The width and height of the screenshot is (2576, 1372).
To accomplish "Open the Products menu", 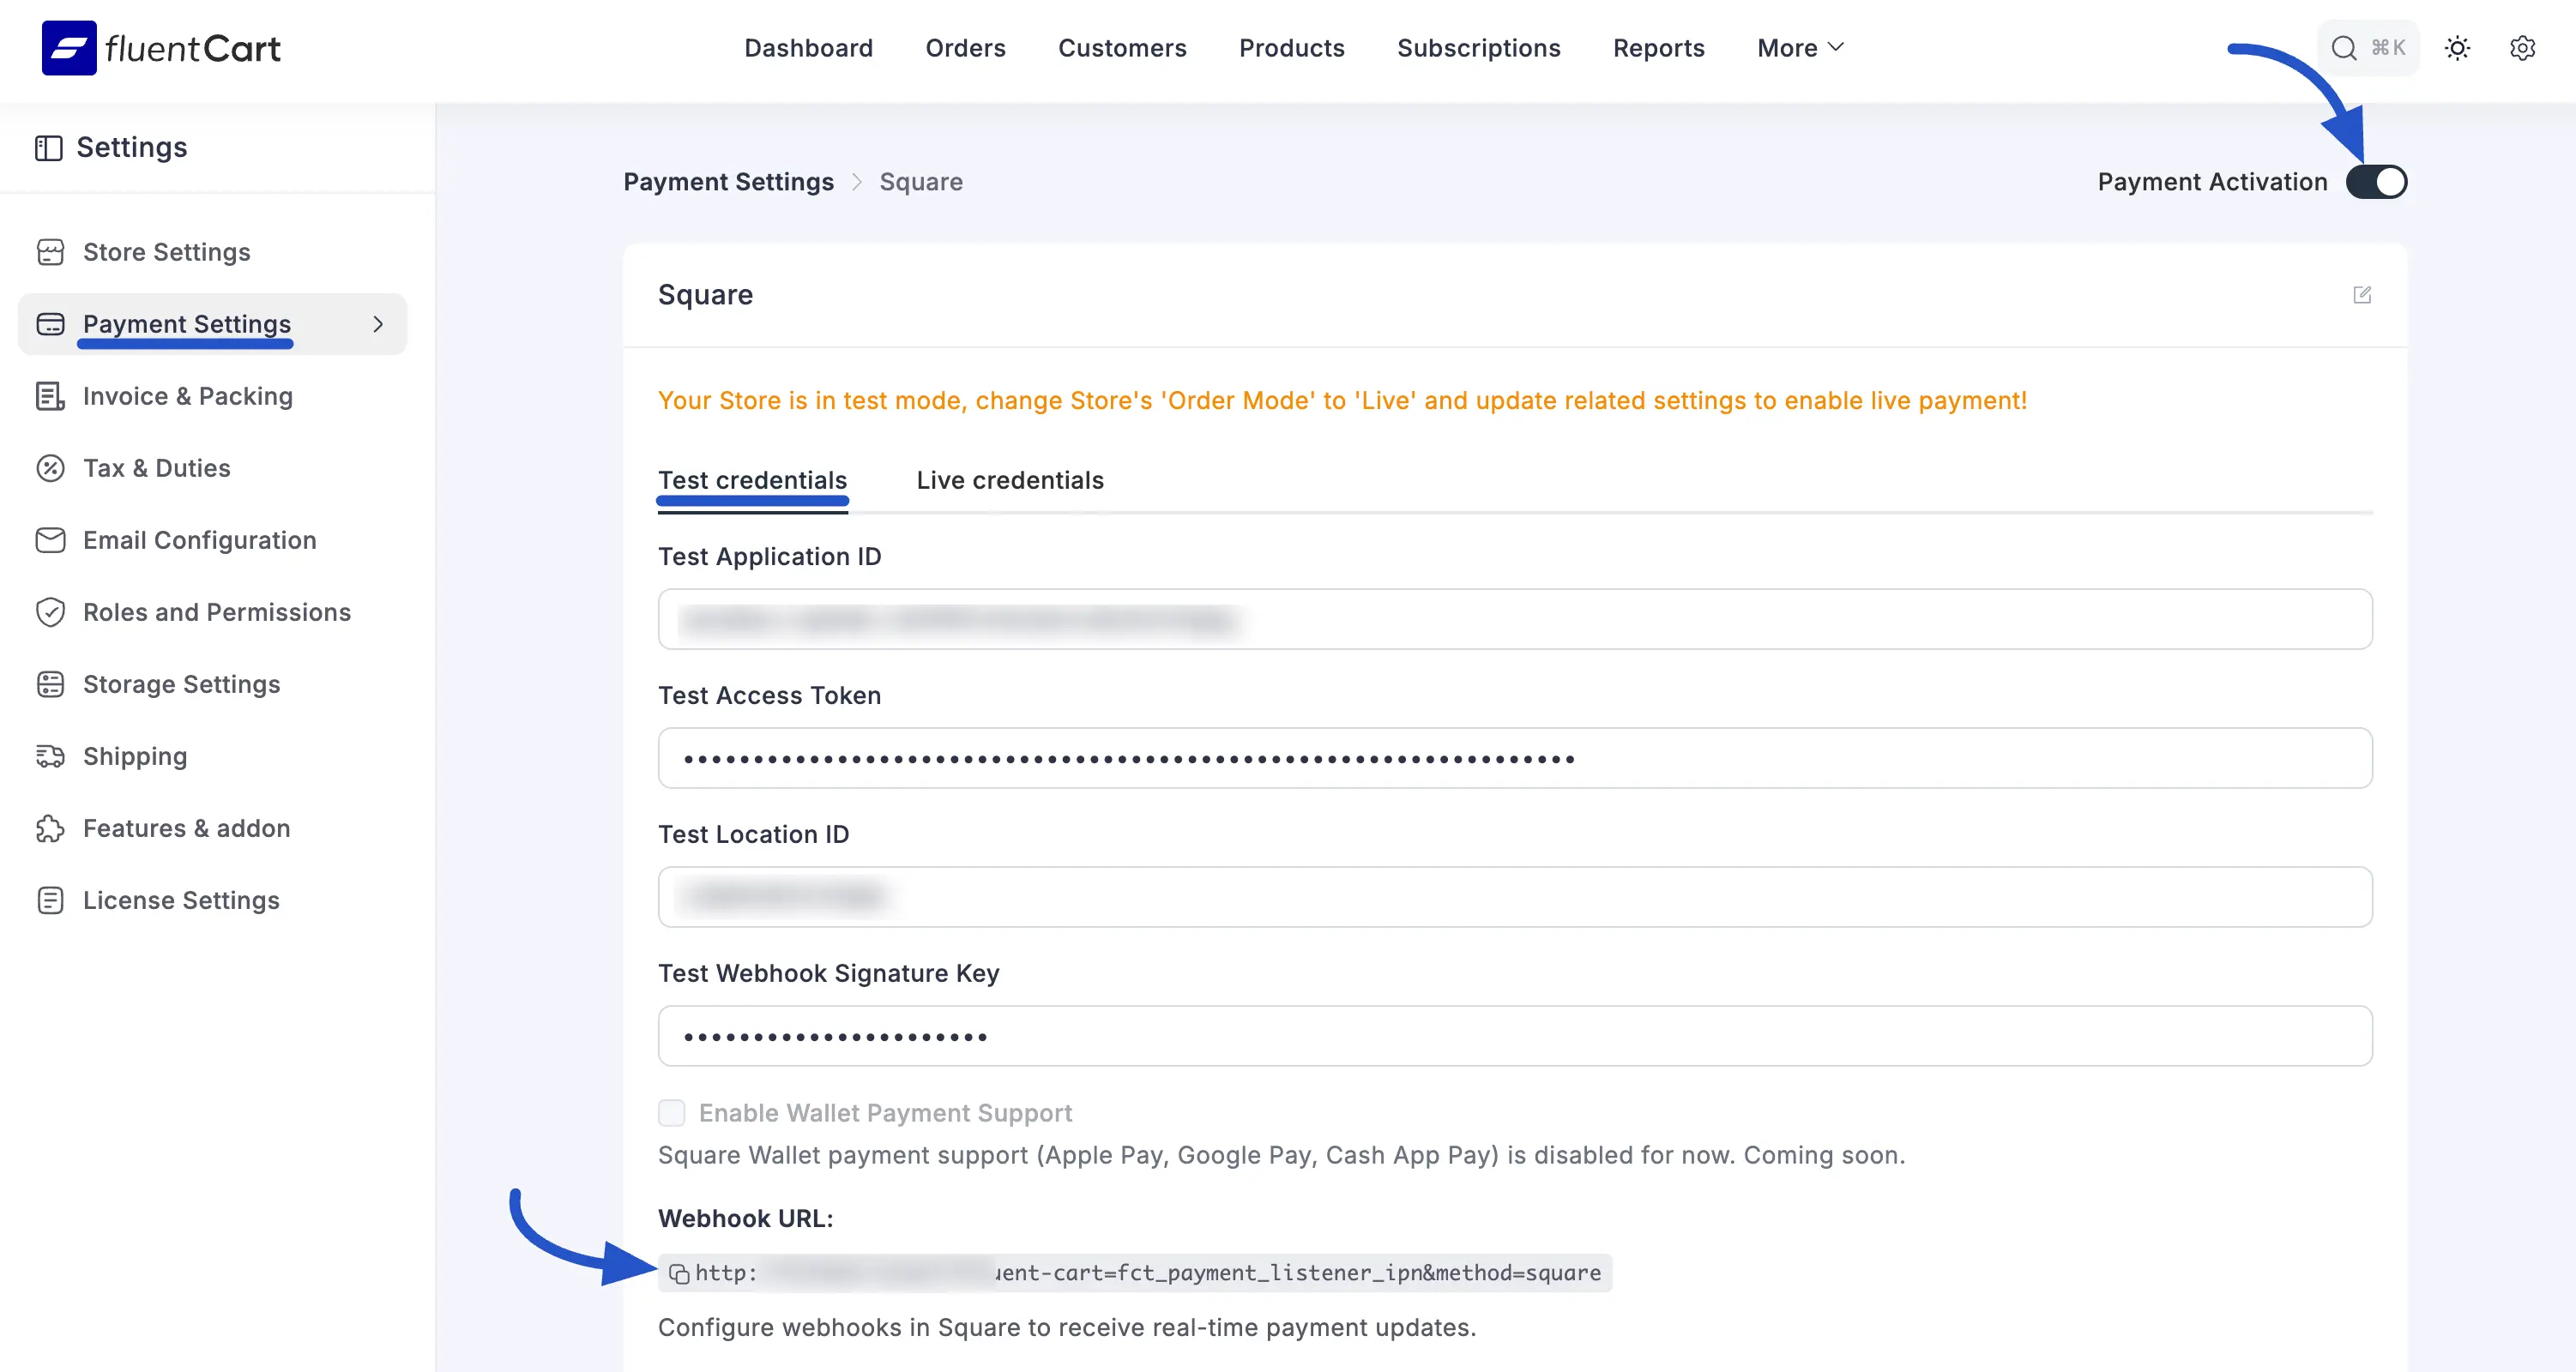I will point(1291,48).
